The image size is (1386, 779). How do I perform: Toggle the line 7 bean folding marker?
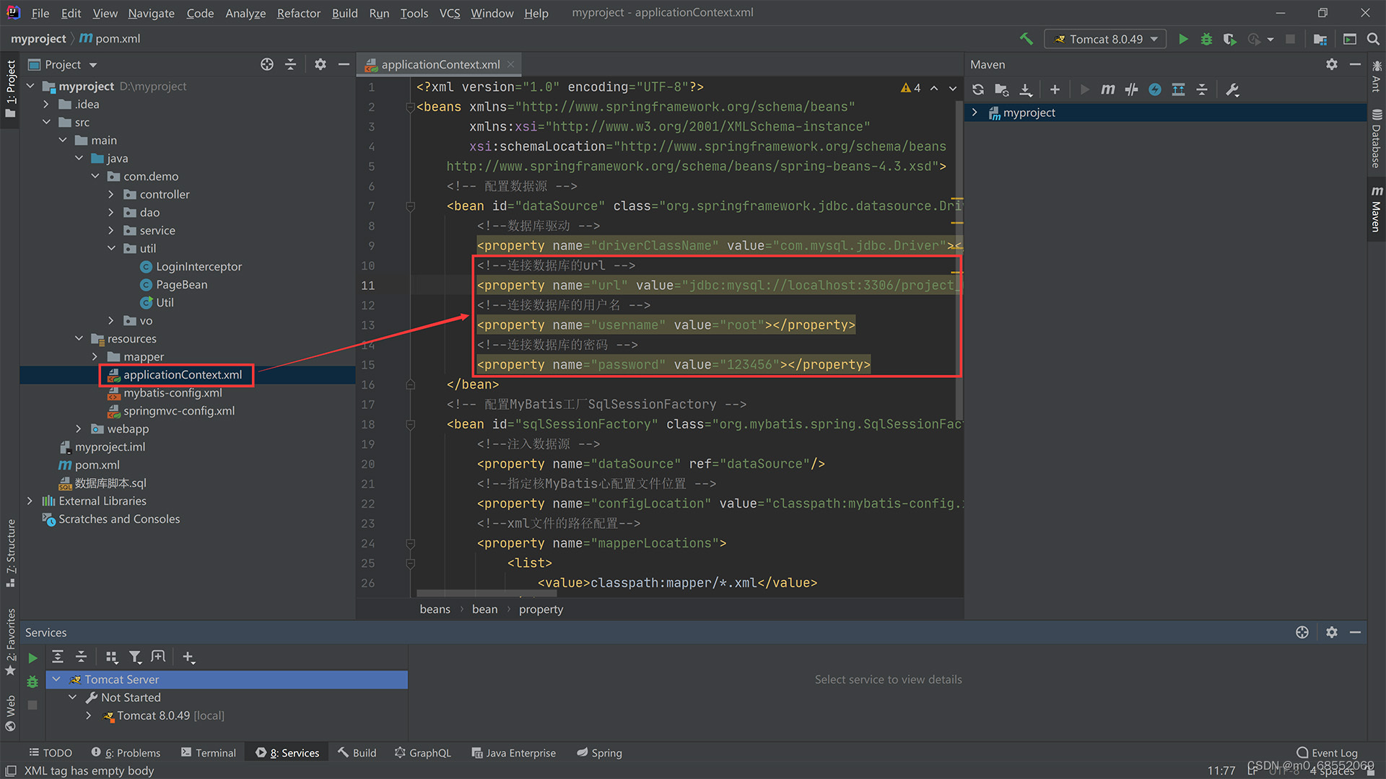[x=410, y=206]
